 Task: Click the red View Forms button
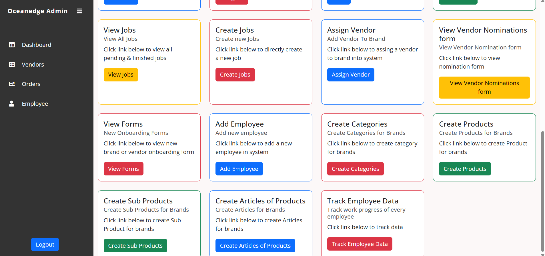coord(123,169)
